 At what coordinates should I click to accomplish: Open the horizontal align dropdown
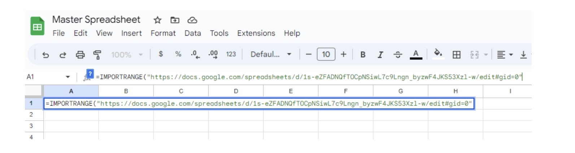coord(505,55)
